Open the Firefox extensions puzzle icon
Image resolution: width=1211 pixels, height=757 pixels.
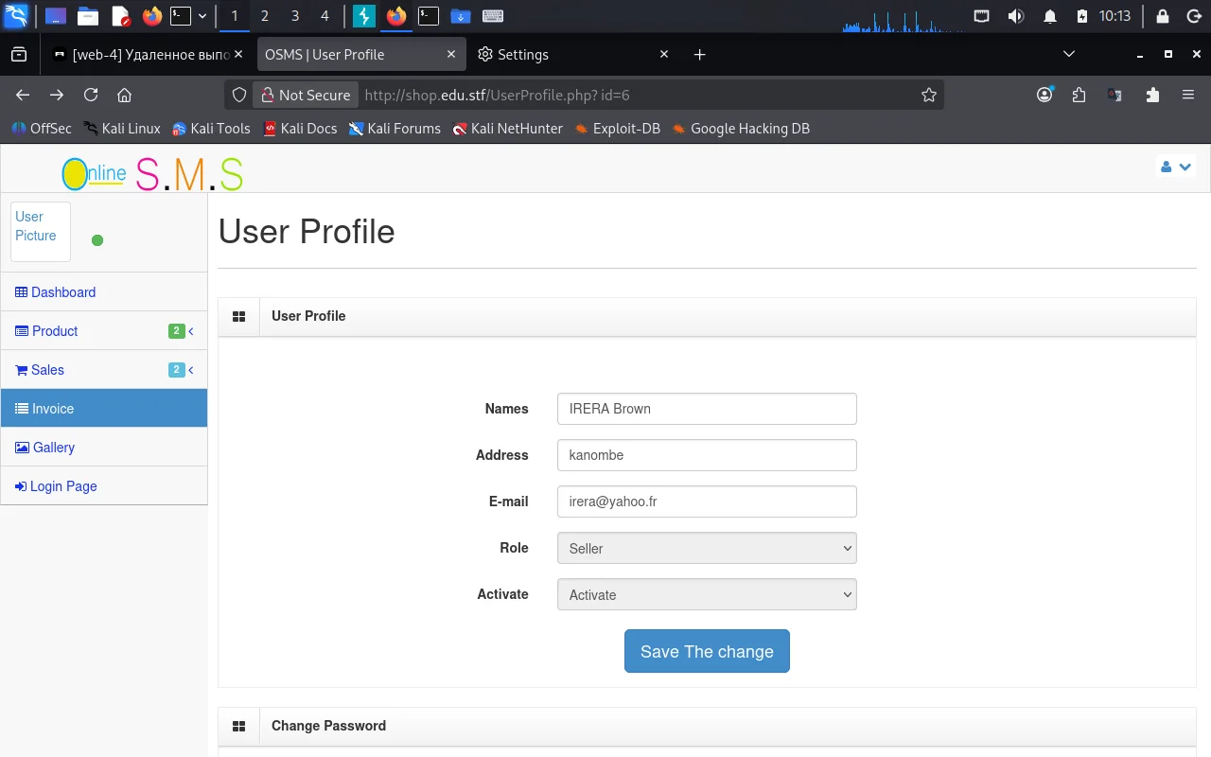click(1152, 95)
